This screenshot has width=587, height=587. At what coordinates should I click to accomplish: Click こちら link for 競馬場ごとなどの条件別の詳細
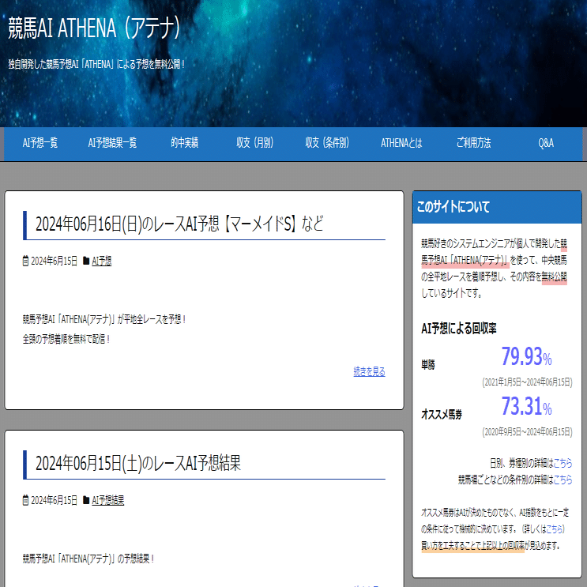(x=563, y=480)
